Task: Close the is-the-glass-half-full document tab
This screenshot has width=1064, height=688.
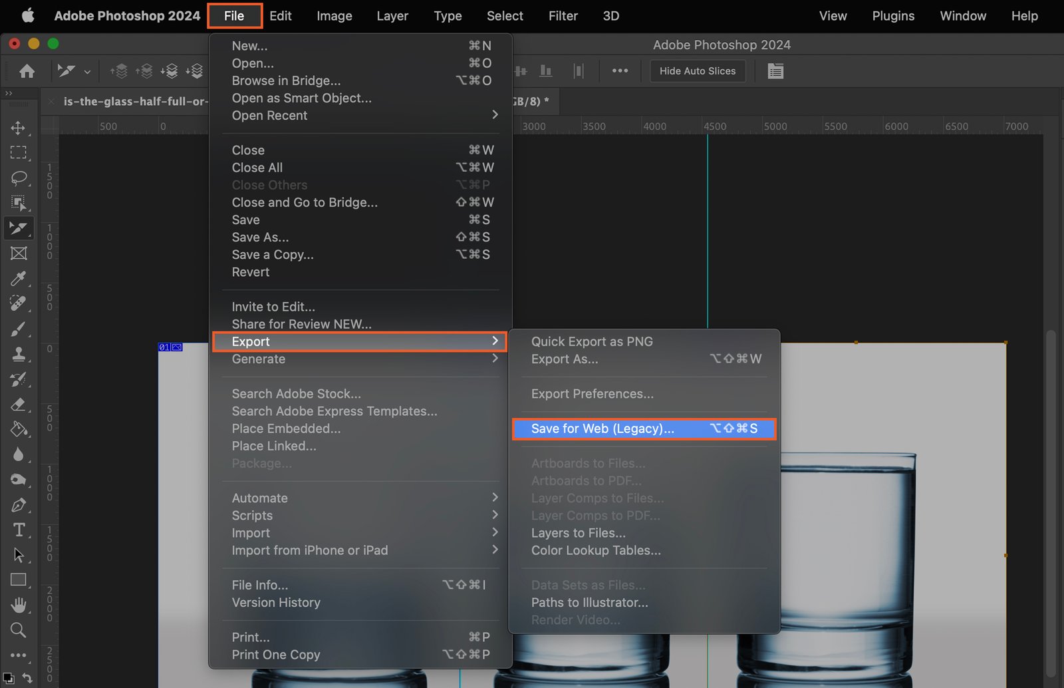Action: click(51, 102)
